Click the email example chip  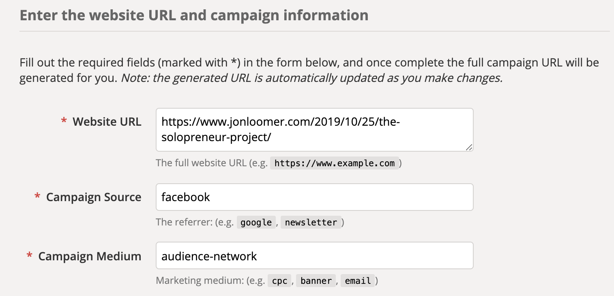click(358, 281)
